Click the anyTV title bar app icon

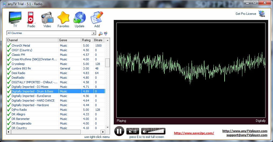4,4
